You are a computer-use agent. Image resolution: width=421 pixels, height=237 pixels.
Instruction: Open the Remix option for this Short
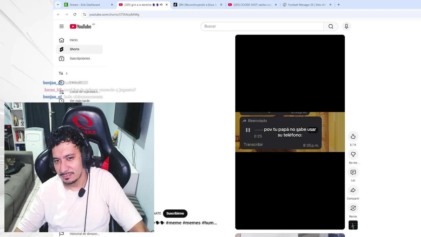pos(353,208)
